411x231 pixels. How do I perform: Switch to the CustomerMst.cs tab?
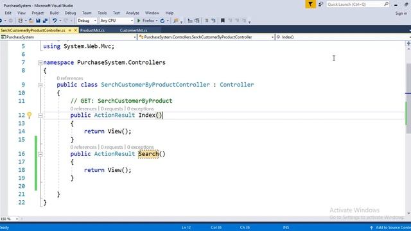point(134,30)
